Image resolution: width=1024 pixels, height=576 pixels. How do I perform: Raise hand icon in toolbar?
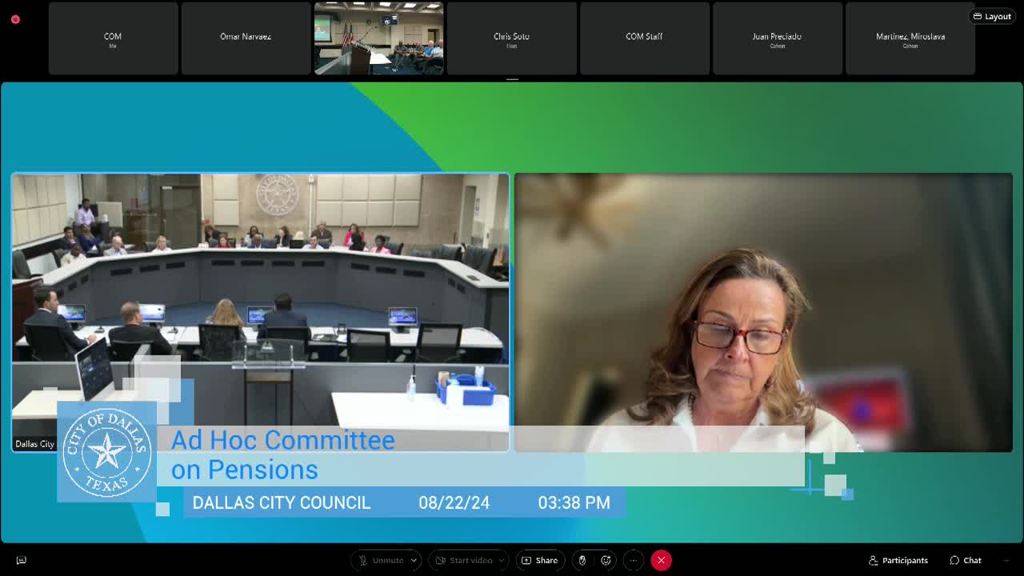[582, 560]
